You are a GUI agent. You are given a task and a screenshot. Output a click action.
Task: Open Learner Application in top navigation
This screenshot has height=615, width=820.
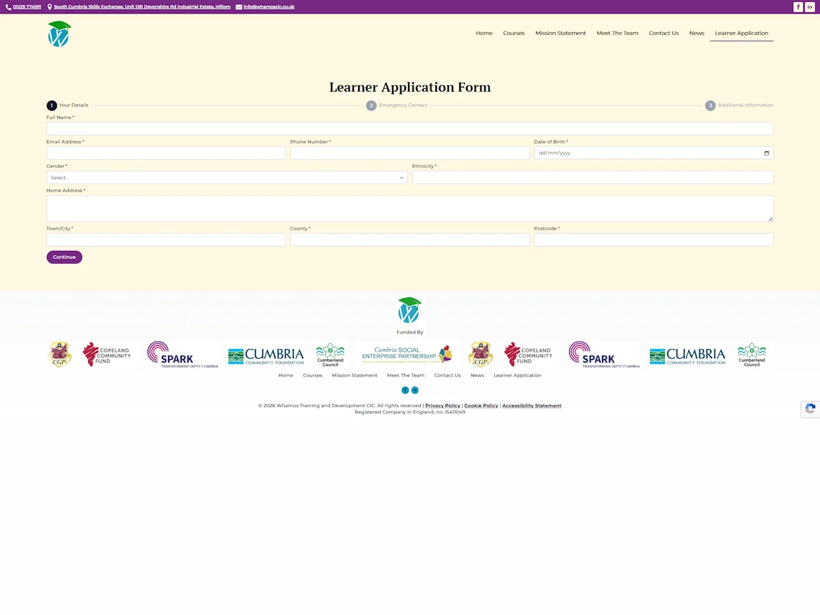click(741, 33)
